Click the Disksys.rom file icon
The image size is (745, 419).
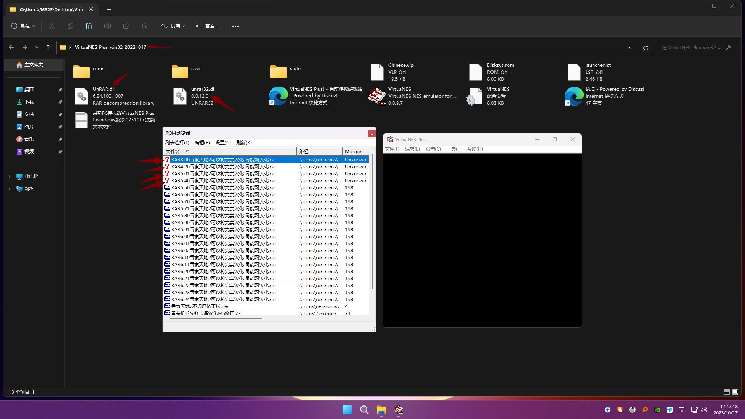click(475, 72)
